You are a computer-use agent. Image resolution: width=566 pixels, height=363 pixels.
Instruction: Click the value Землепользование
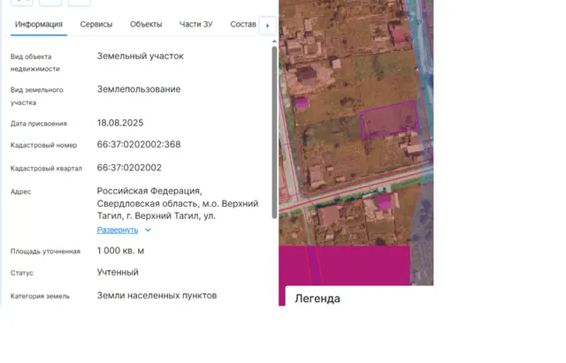click(x=139, y=89)
